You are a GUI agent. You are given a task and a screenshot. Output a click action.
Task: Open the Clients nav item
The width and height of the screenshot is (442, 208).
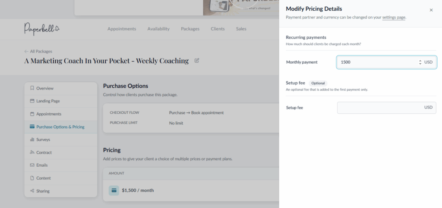(218, 29)
